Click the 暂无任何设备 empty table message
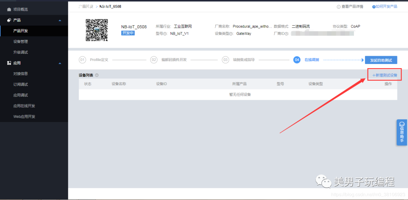 click(240, 95)
